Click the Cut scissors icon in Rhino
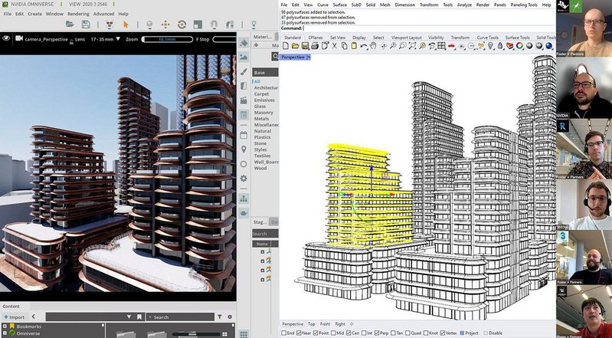Screen dimensions: 612x338 point(335,46)
